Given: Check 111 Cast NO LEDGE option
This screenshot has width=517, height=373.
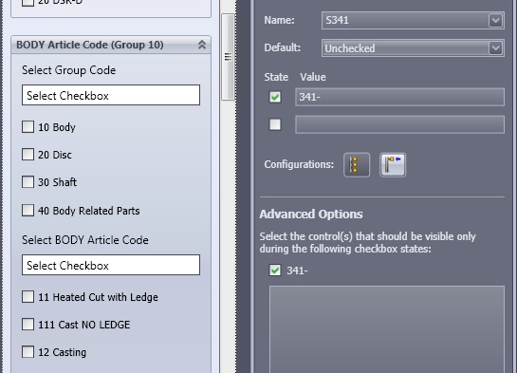Looking at the screenshot, I should click(x=28, y=325).
